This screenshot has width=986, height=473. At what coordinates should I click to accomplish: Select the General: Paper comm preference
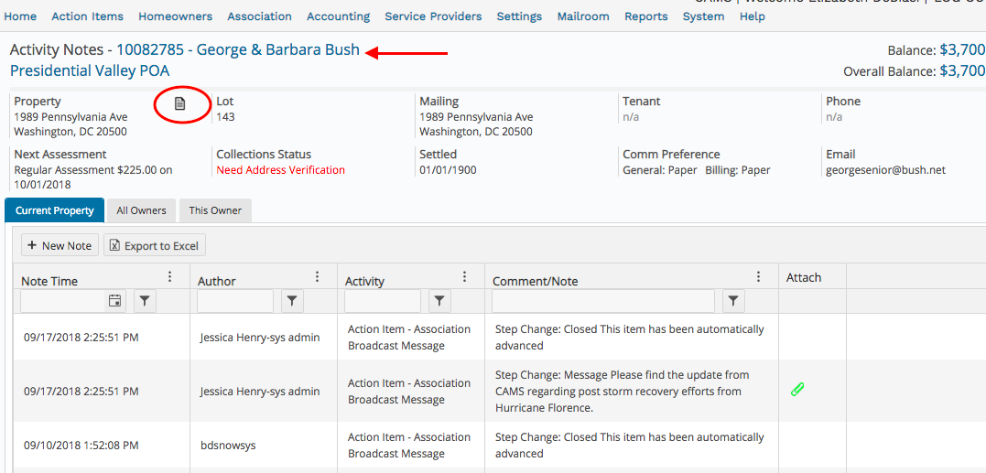tap(660, 169)
